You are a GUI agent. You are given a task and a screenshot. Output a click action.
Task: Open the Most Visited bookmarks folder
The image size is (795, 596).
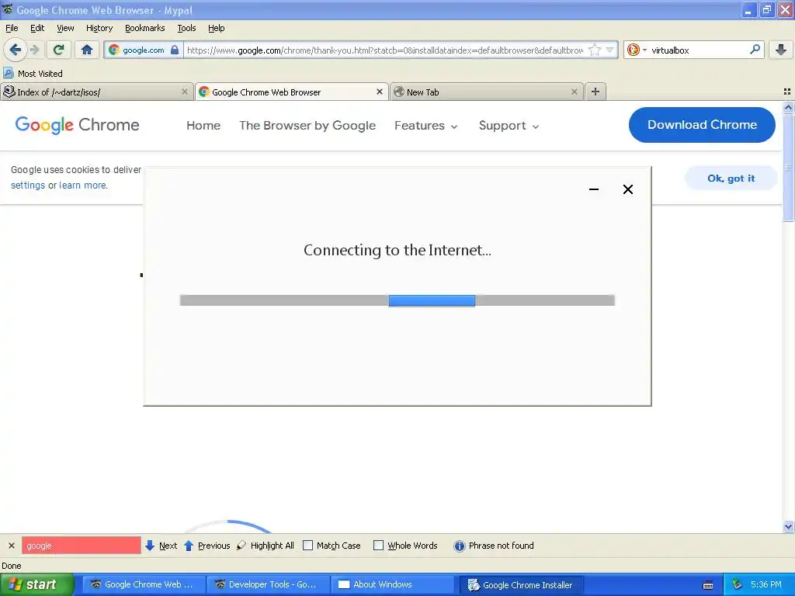(x=33, y=74)
